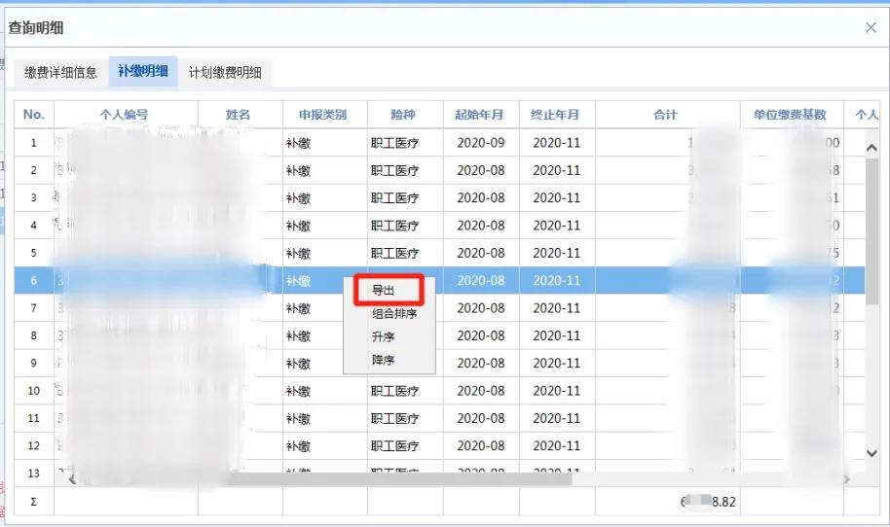This screenshot has height=527, width=890.
Task: Click the 终止年月 column header
Action: point(557,115)
